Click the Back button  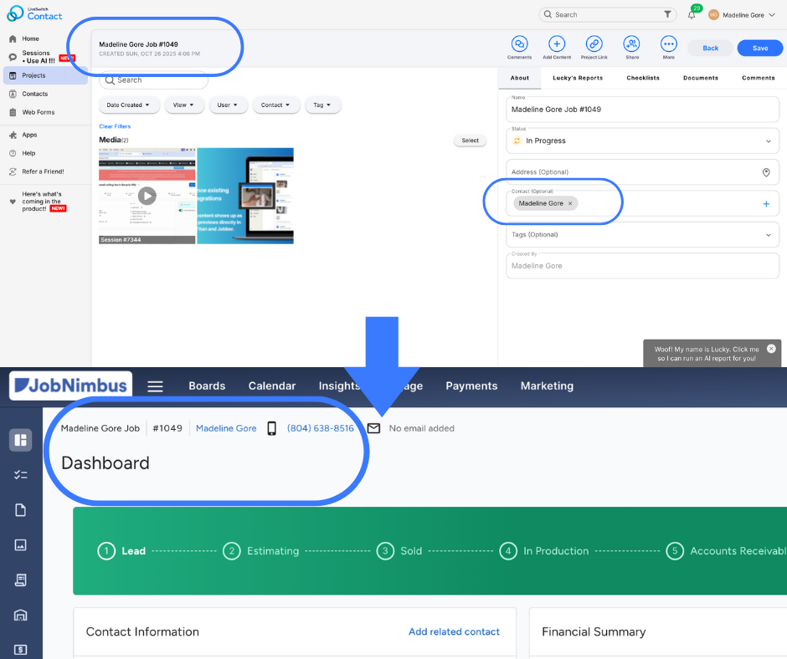pyautogui.click(x=710, y=49)
